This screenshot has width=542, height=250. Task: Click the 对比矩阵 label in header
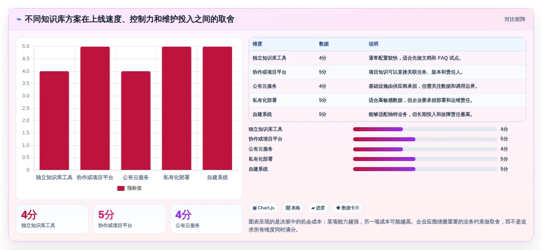tap(515, 19)
